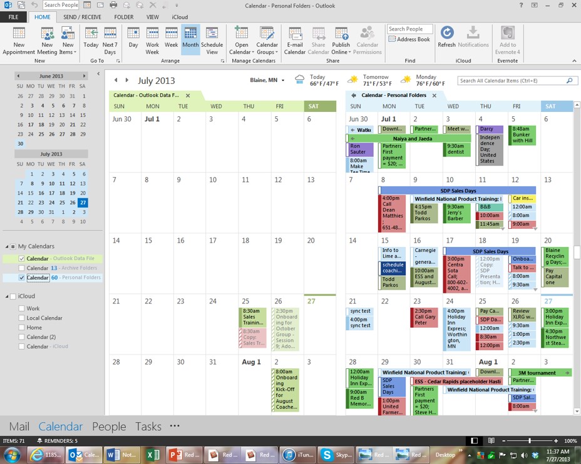Open Outlook help question mark
The width and height of the screenshot is (581, 464).
521,5
